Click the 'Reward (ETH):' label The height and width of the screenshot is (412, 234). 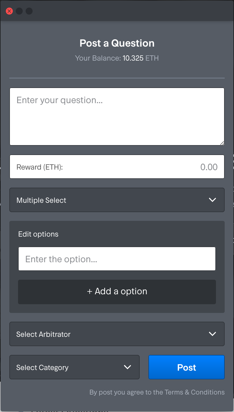[x=40, y=167]
